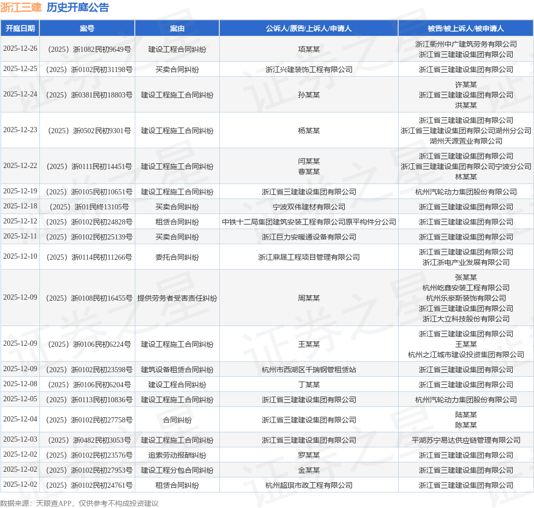This screenshot has height=508, width=534.
Task: Click the date 2025-12-03
Action: pos(20,439)
